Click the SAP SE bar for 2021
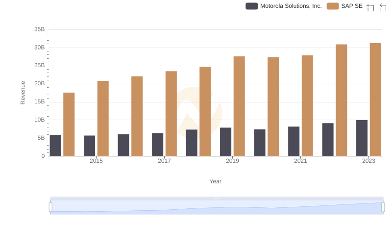 coord(307,106)
